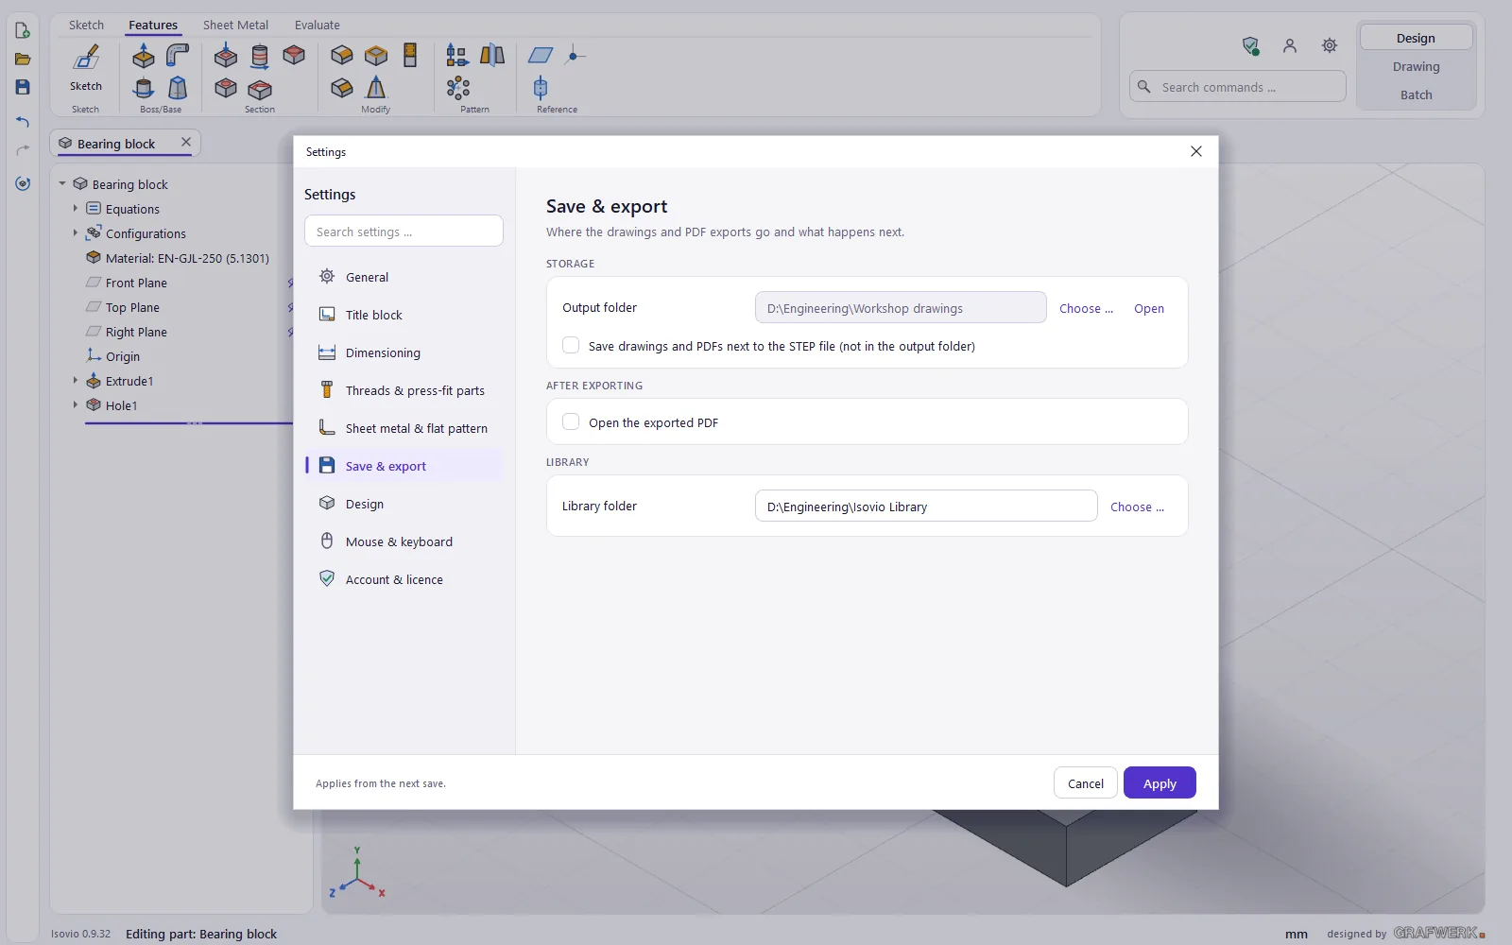Tick the Open the exported PDF checkbox
1512x945 pixels.
[x=571, y=422]
